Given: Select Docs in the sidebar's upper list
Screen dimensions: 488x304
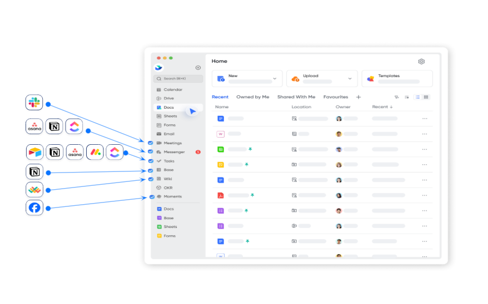Looking at the screenshot, I should coord(178,108).
